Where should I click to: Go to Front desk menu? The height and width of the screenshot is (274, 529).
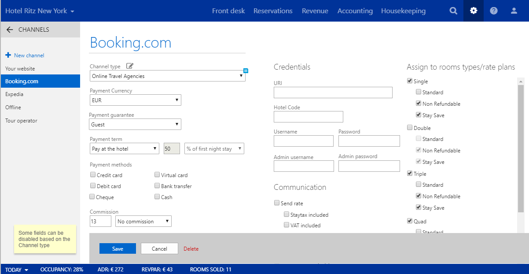coord(228,11)
